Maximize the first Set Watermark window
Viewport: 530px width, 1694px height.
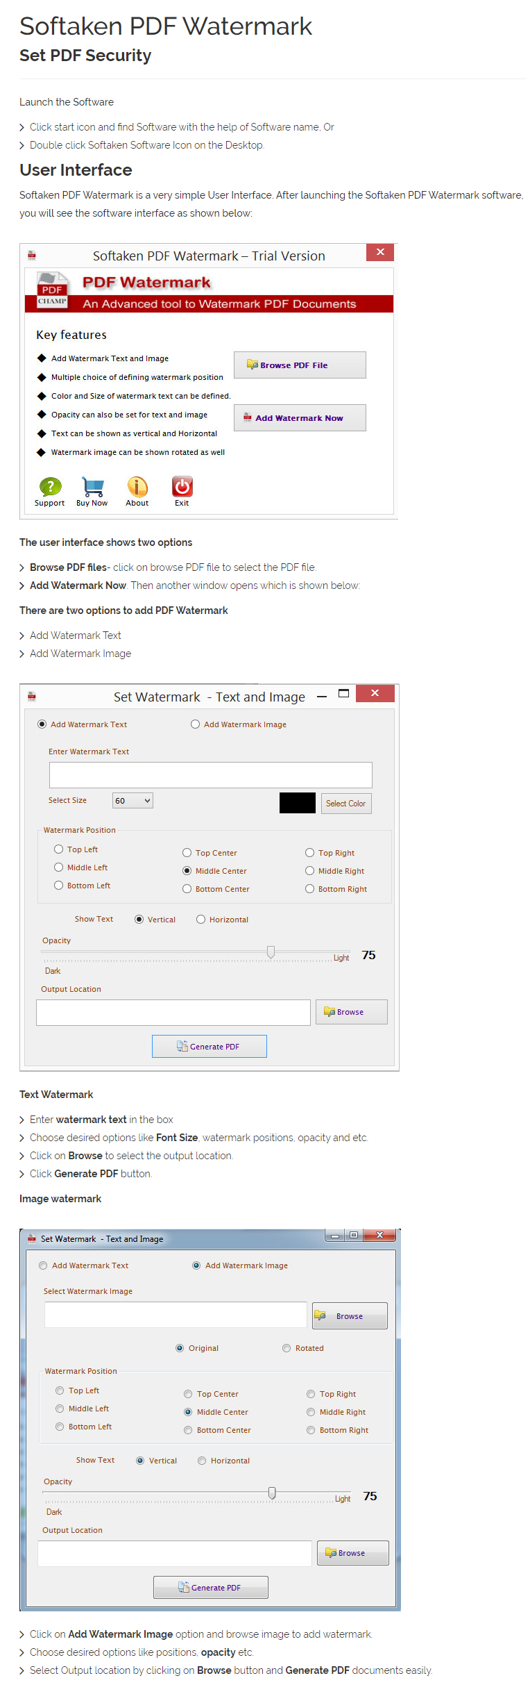(x=343, y=693)
